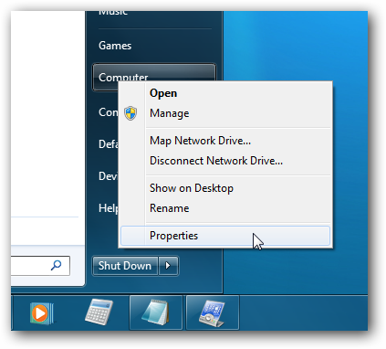The width and height of the screenshot is (386, 349).
Task: Open the Notepad taskbar icon
Action: 155,312
